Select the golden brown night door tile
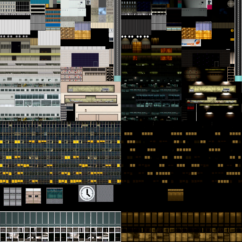 (175, 195)
